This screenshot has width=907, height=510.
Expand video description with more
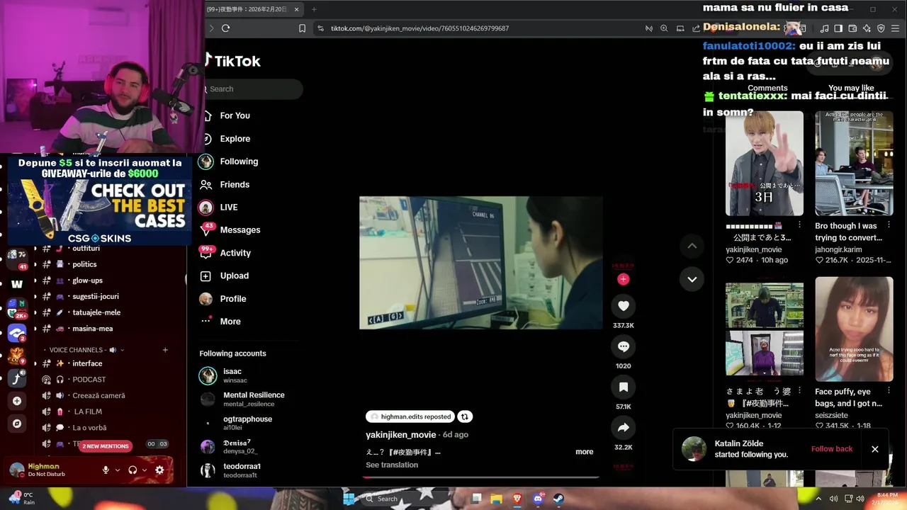pos(584,452)
